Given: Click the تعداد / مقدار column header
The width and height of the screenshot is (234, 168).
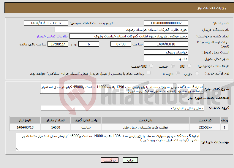Looking at the screenshot, I should click(x=56, y=120).
